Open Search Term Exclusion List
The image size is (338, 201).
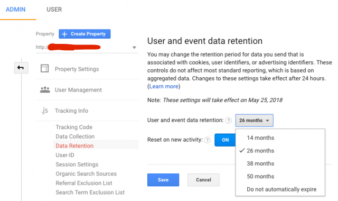tap(90, 193)
